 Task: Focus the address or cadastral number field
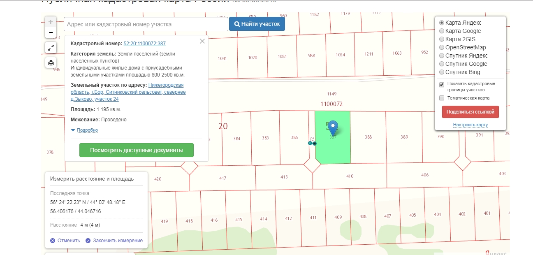point(146,24)
